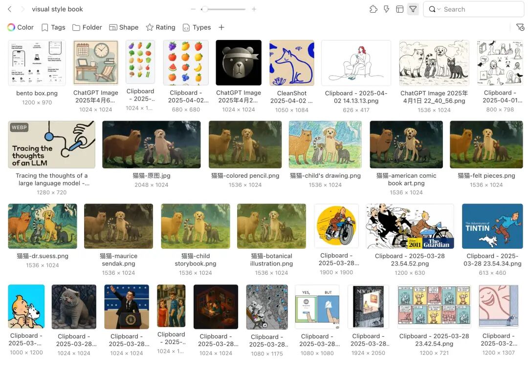Click the 1280 × 720 dimension text
This screenshot has height=366, width=528.
51,192
